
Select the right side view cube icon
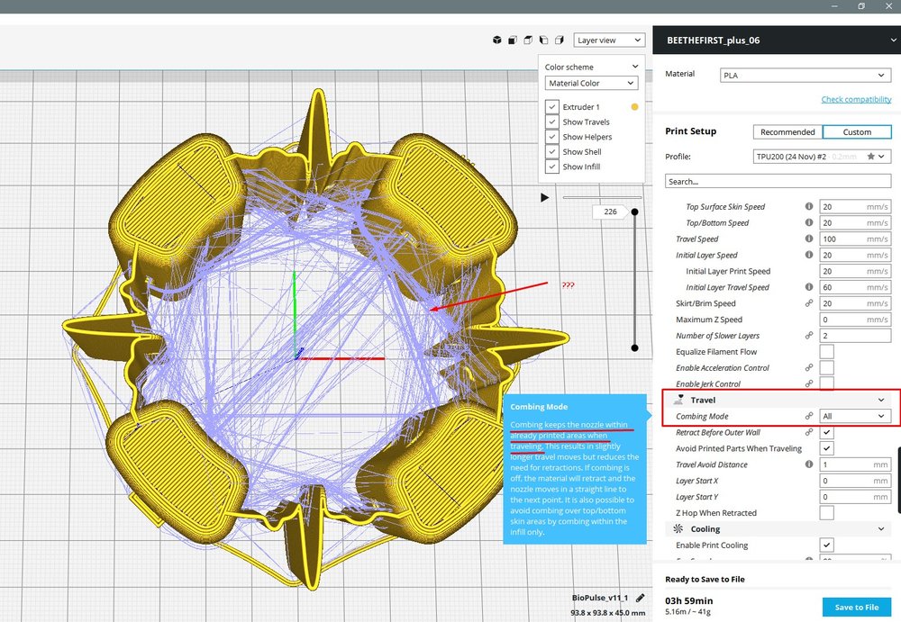pyautogui.click(x=560, y=41)
